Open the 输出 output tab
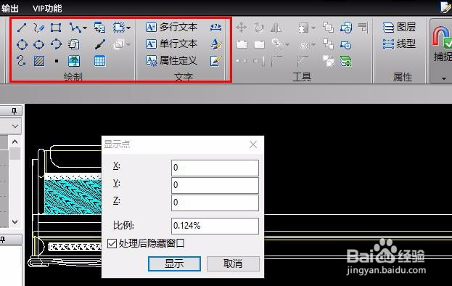This screenshot has width=452, height=286. pyautogui.click(x=10, y=8)
